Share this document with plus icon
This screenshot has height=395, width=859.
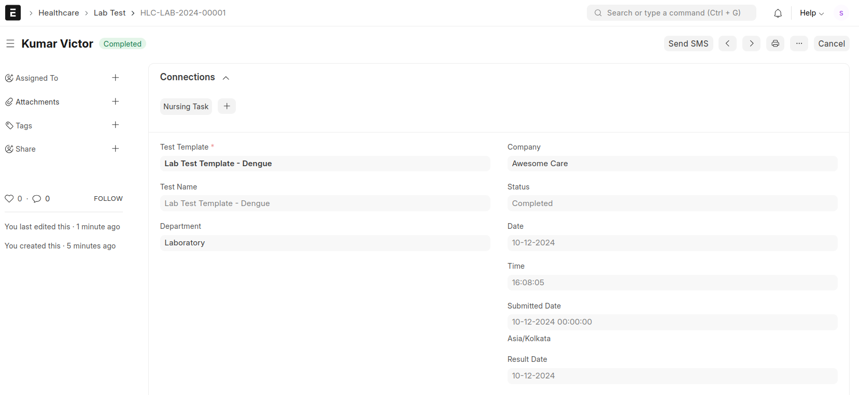click(x=116, y=149)
